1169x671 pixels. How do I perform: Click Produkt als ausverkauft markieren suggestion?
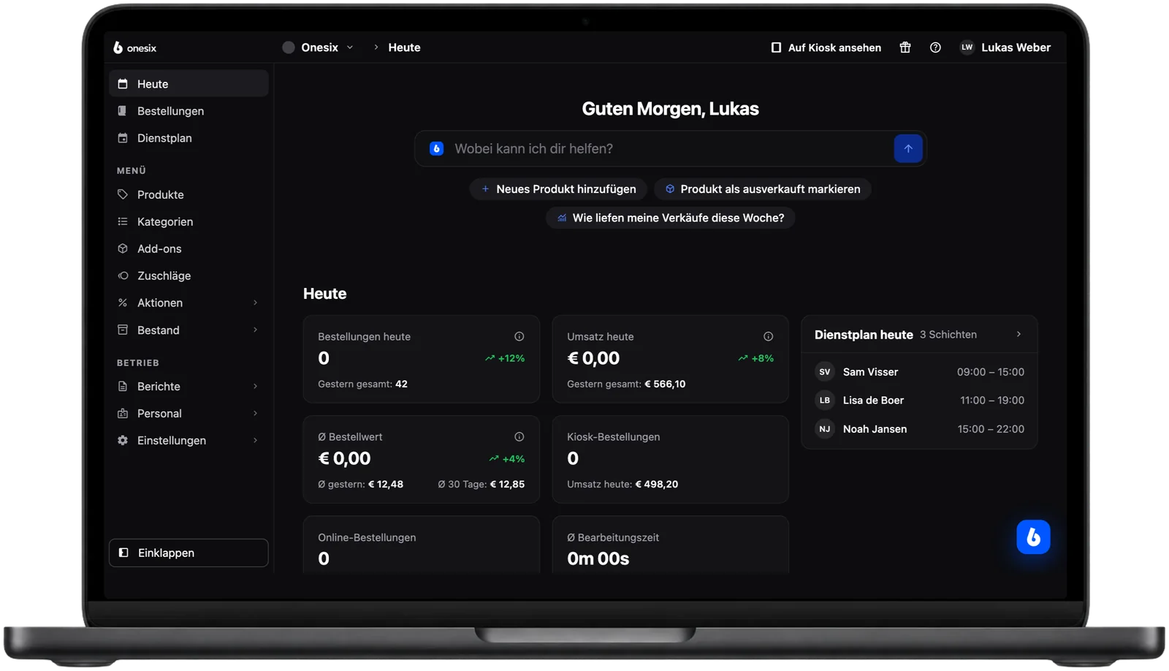[x=762, y=189]
